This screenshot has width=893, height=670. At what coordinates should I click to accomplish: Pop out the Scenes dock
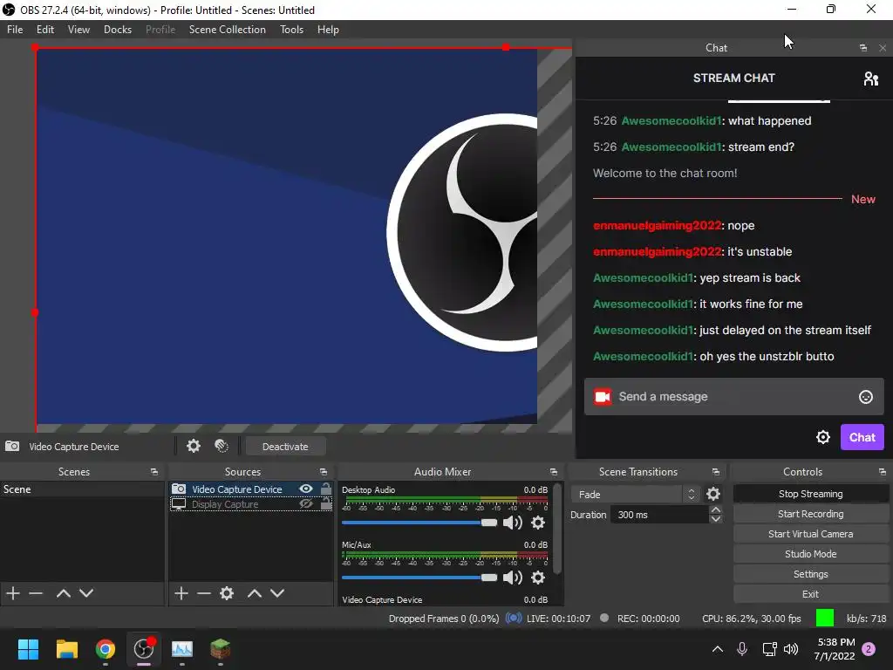154,472
